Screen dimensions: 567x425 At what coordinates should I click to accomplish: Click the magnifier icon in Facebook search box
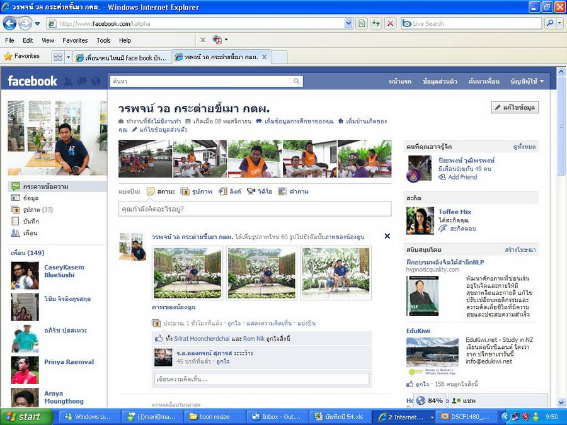point(296,81)
